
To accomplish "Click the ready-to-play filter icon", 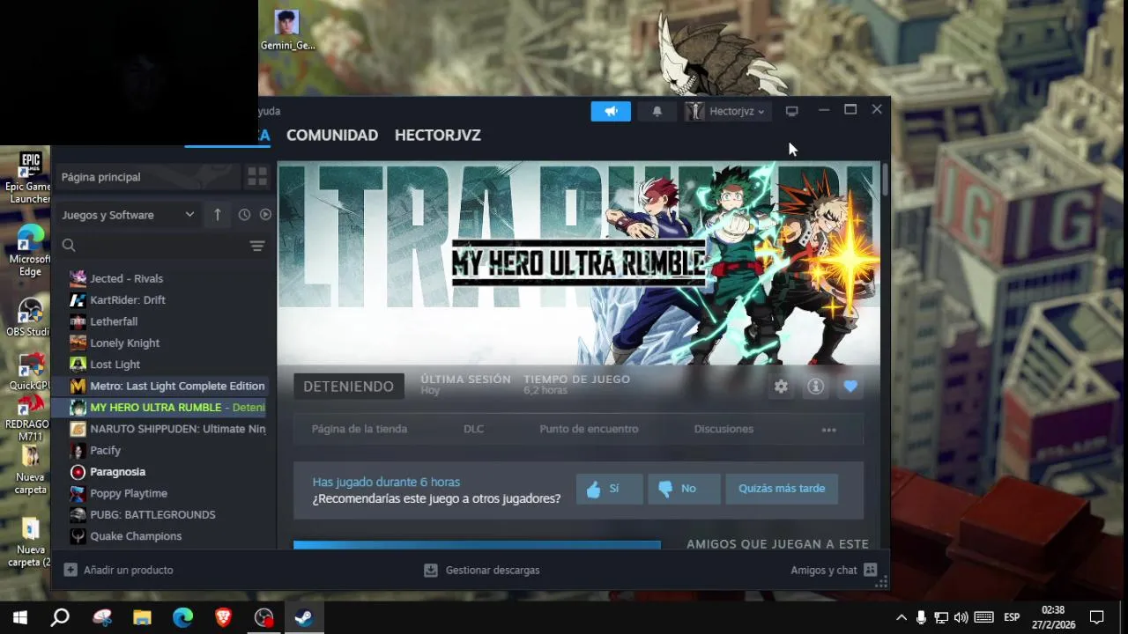I will 265,215.
